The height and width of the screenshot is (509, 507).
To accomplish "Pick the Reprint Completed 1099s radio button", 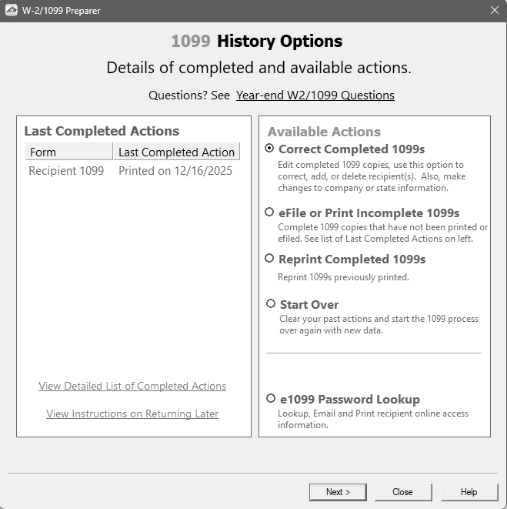I will [x=269, y=259].
